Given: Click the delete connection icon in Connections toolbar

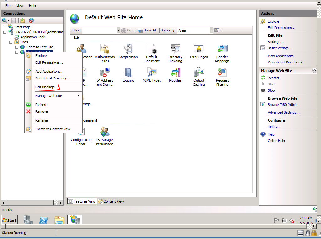Looking at the screenshot, I should [32, 20].
